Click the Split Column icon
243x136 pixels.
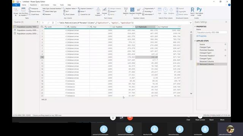pyautogui.click(x=98, y=10)
